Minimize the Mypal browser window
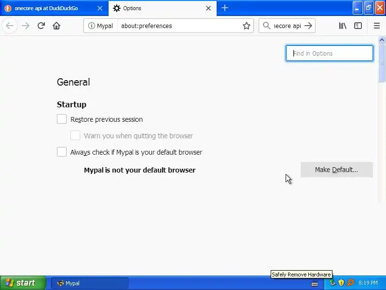This screenshot has width=386, height=290. (x=358, y=8)
